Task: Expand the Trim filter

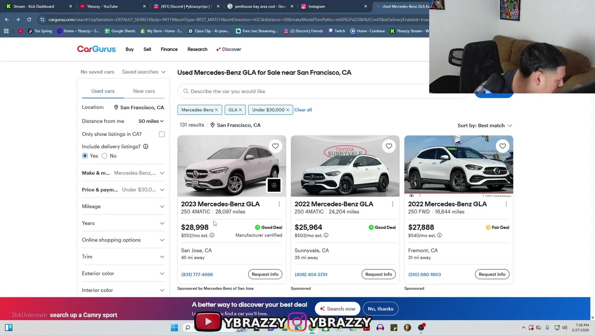Action: (x=123, y=257)
